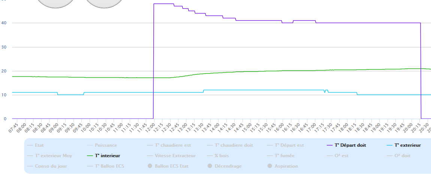Show the % bois series

(x=221, y=155)
